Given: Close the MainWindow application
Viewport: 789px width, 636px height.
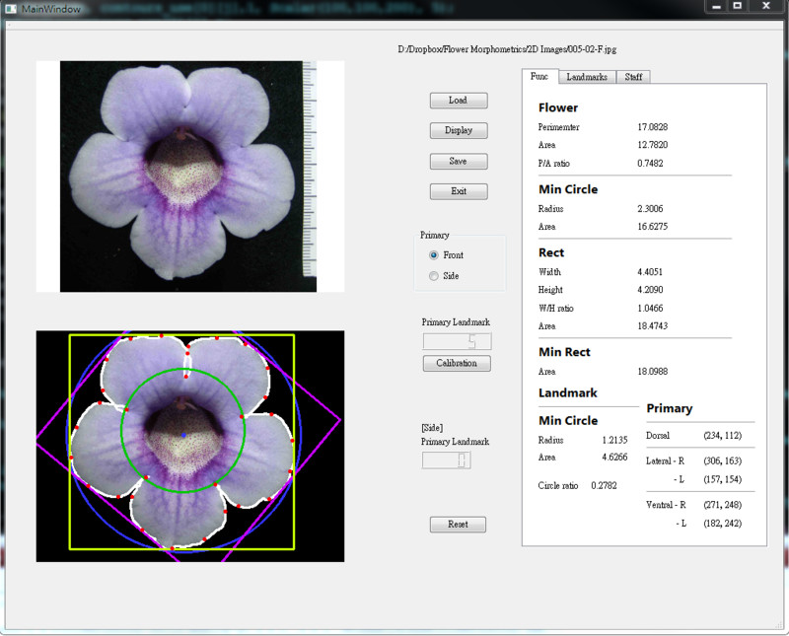Looking at the screenshot, I should pyautogui.click(x=767, y=6).
